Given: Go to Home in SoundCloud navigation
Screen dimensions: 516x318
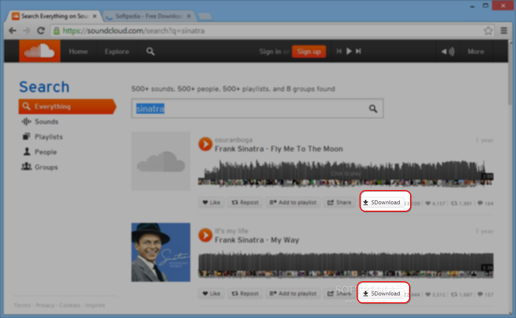Looking at the screenshot, I should click(x=78, y=51).
